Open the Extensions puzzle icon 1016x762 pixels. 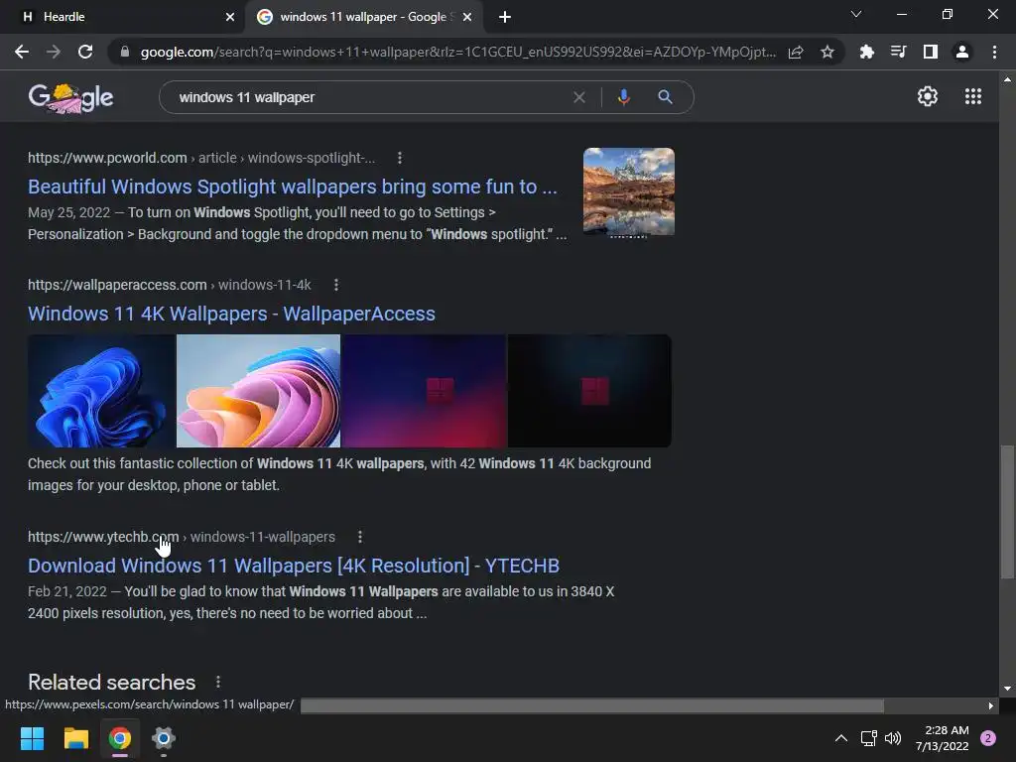(x=866, y=52)
